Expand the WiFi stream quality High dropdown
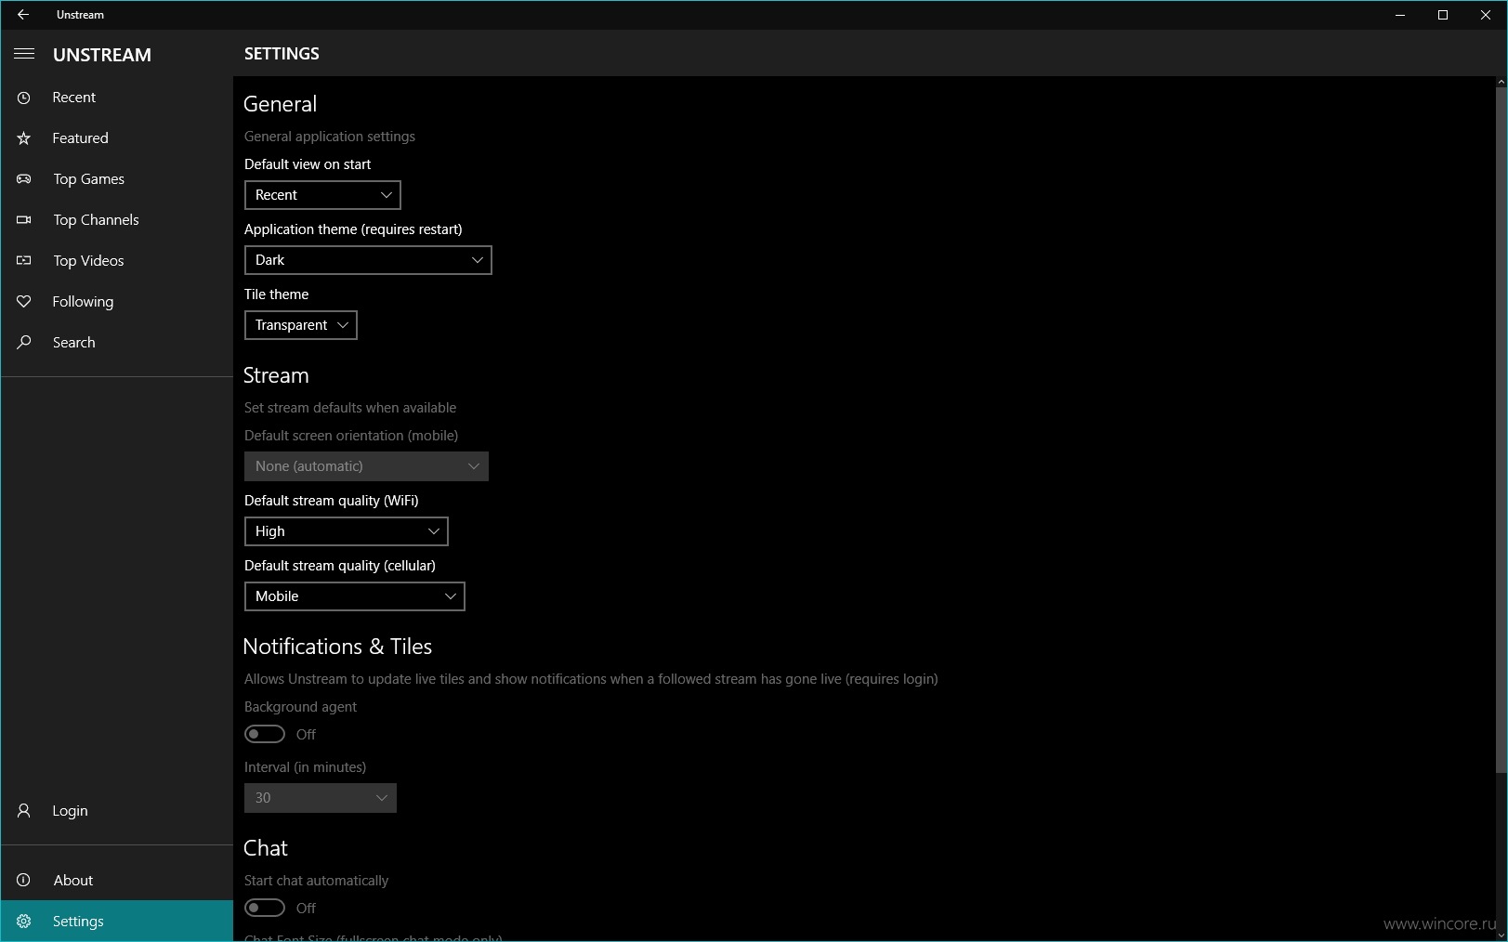The width and height of the screenshot is (1508, 942). 347,531
